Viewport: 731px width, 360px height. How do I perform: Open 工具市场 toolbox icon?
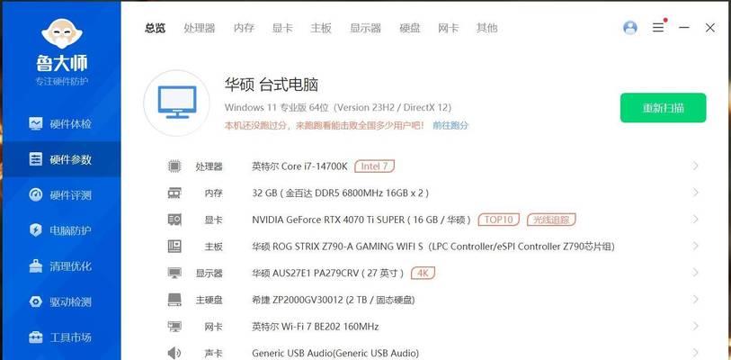tap(35, 337)
